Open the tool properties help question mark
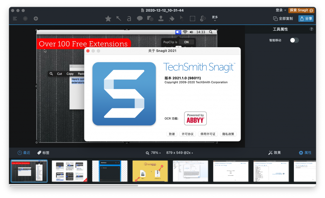 click(x=311, y=29)
